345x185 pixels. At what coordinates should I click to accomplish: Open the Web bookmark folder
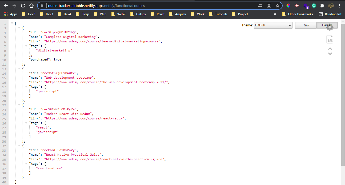(x=100, y=14)
